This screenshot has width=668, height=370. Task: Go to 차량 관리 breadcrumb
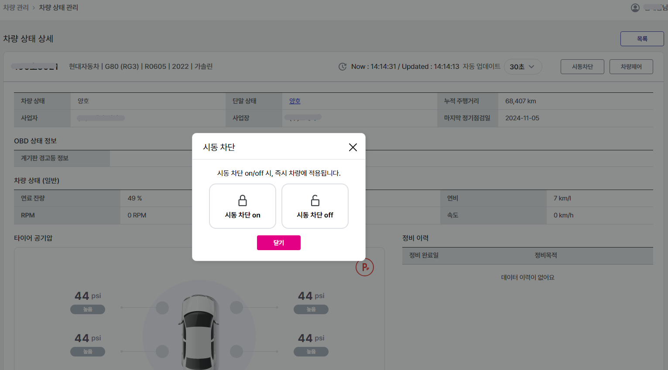16,7
